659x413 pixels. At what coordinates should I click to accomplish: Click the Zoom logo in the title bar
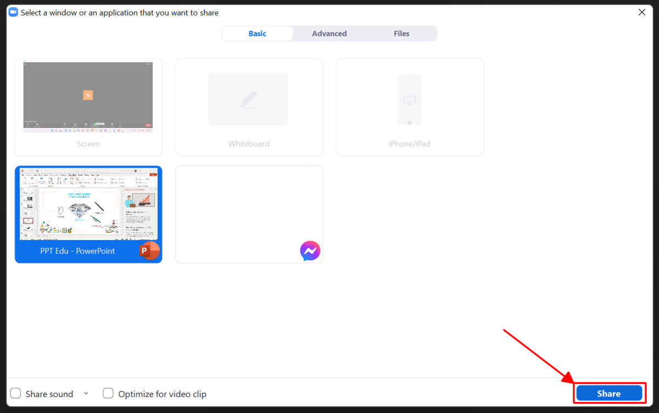tap(13, 12)
